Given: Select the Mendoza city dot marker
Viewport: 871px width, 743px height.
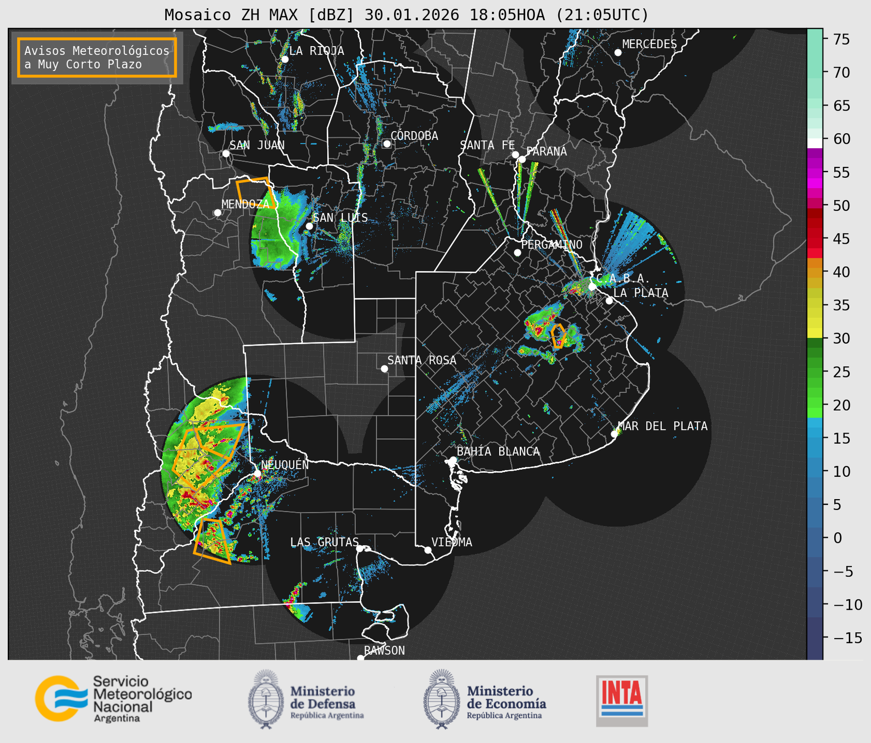Looking at the screenshot, I should click(217, 213).
